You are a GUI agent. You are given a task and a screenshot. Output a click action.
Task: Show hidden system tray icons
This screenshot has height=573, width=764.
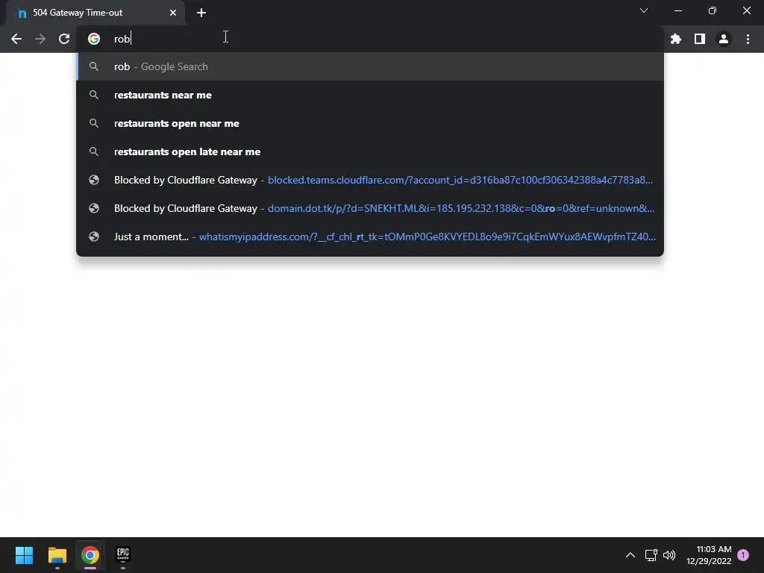point(630,555)
